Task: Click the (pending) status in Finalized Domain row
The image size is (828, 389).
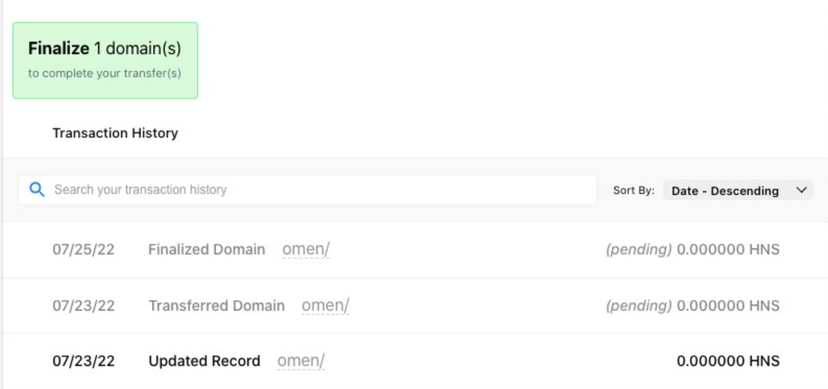Action: tap(638, 250)
